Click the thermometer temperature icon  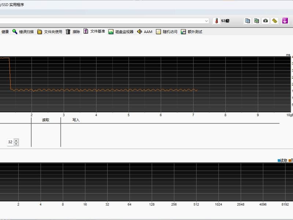pos(216,21)
